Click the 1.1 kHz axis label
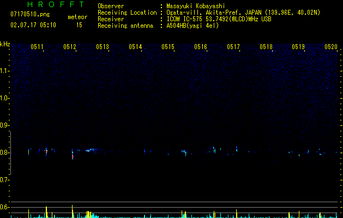 click(4, 71)
